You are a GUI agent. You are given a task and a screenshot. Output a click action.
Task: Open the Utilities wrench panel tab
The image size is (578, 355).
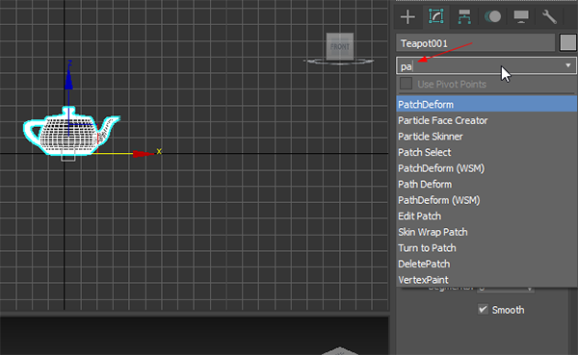tap(549, 17)
